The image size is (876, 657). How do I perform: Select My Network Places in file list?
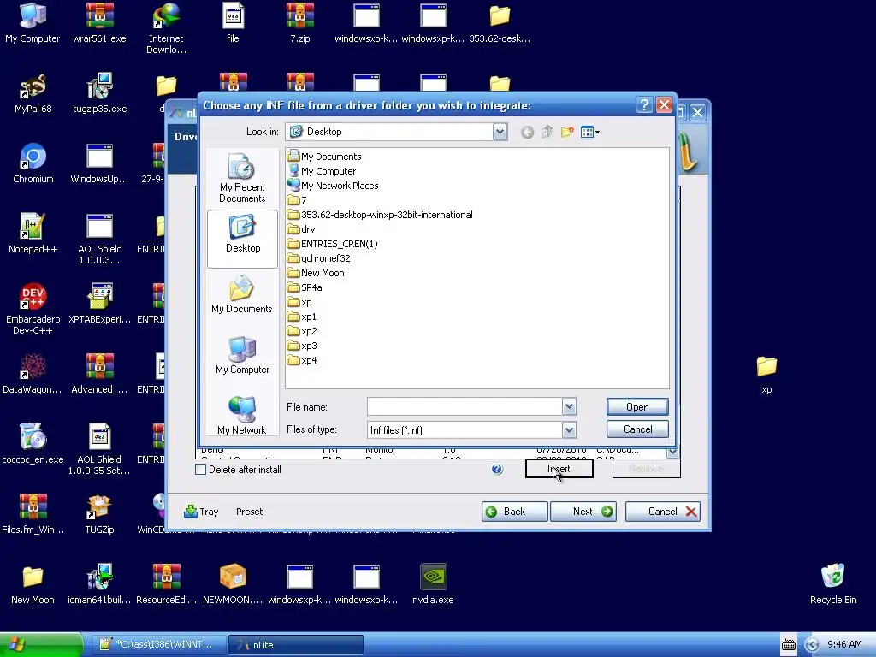click(333, 186)
